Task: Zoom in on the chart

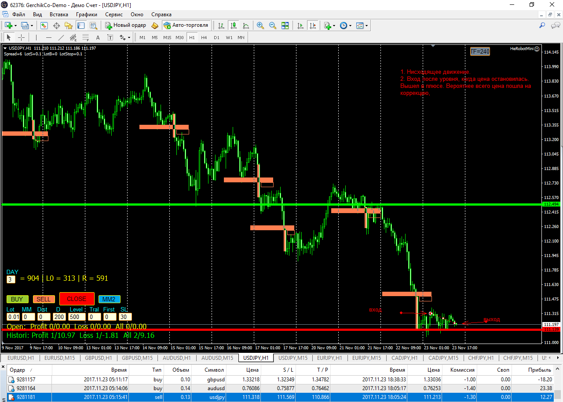Action: pyautogui.click(x=260, y=25)
